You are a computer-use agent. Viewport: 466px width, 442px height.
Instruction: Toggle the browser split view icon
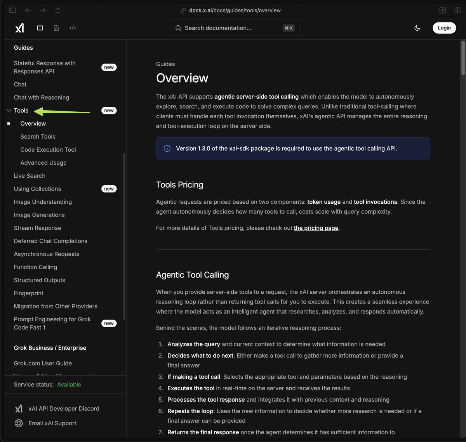457,10
